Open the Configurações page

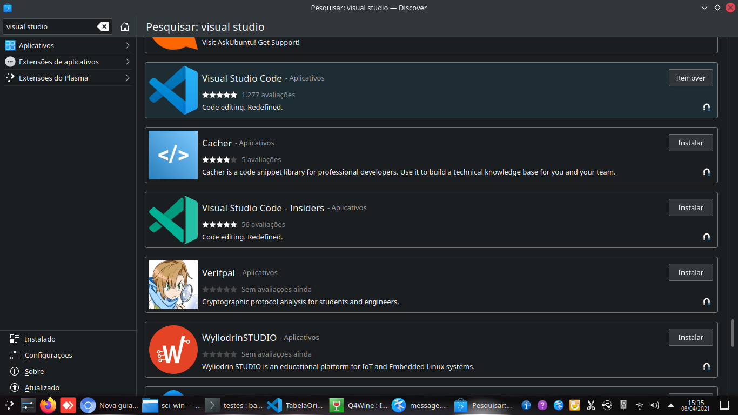[x=48, y=356]
